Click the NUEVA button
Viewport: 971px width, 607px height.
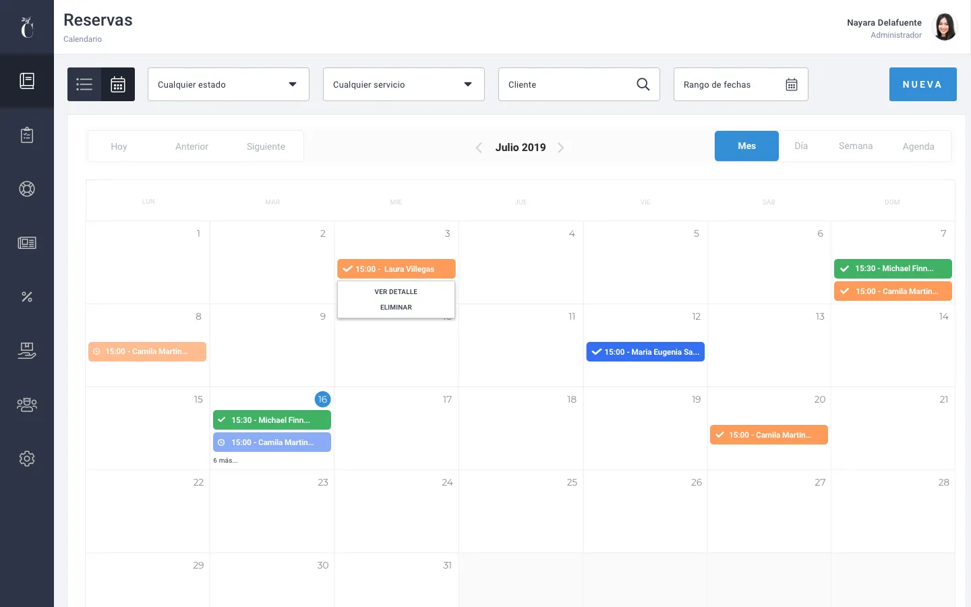(922, 84)
